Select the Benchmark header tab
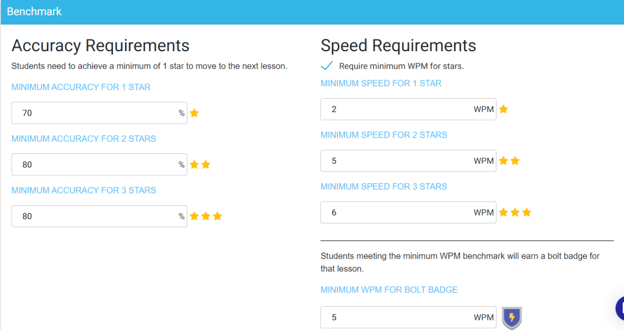The width and height of the screenshot is (624, 330). click(34, 12)
